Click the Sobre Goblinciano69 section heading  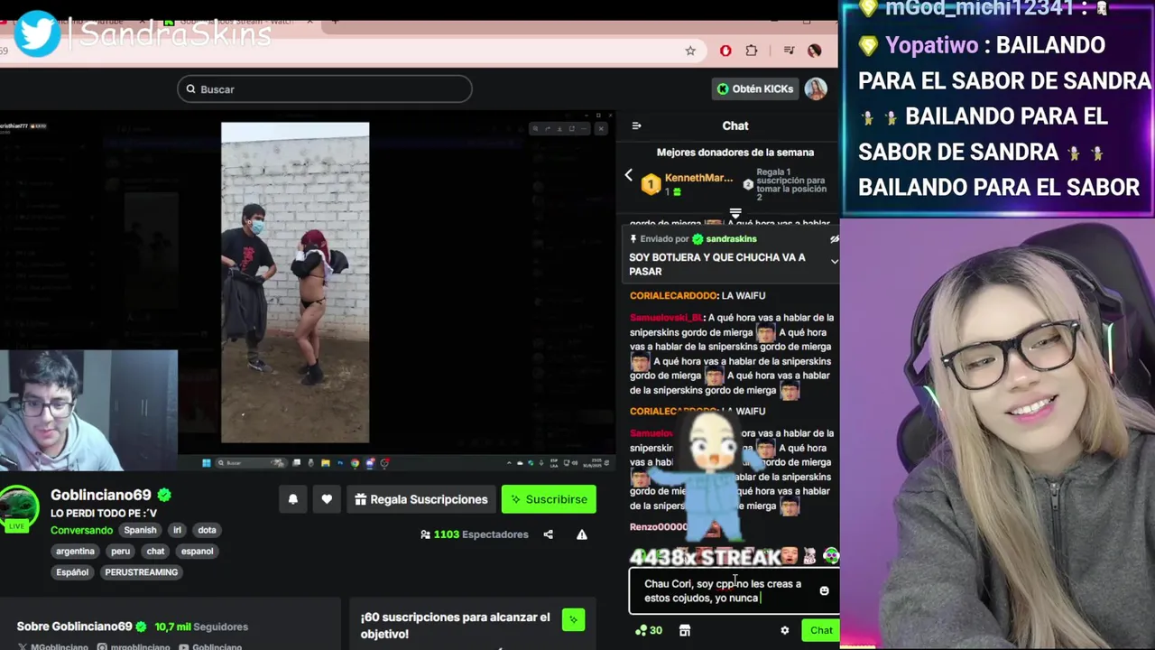[x=75, y=627]
